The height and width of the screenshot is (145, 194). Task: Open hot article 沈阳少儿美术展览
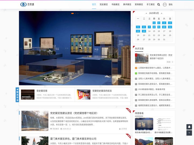(x=155, y=78)
